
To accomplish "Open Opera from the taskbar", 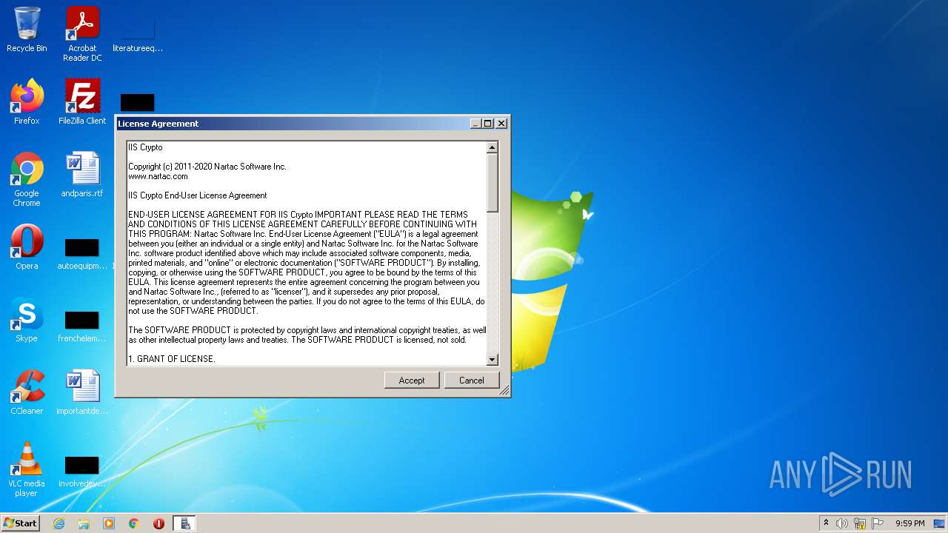I will 158,523.
